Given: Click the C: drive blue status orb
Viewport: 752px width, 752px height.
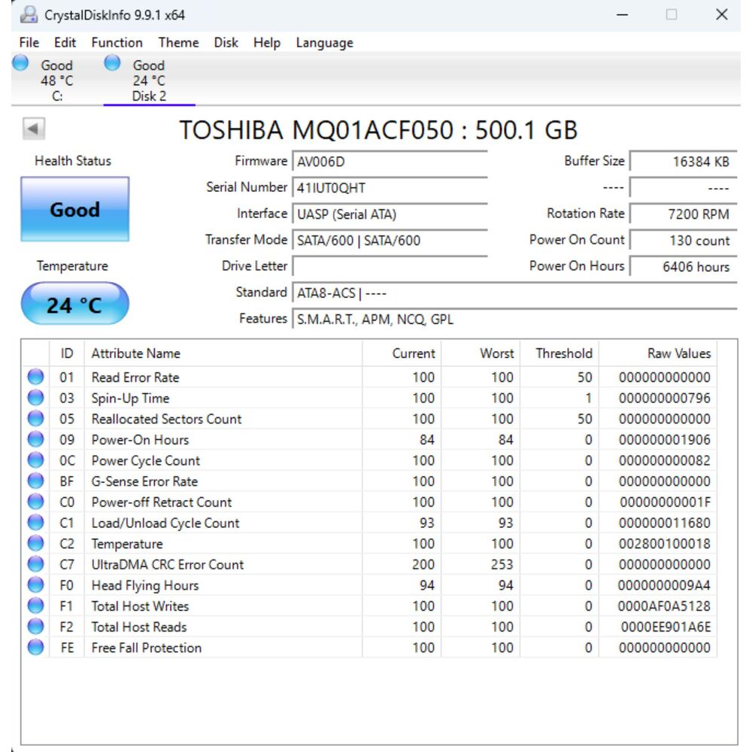Looking at the screenshot, I should [20, 63].
